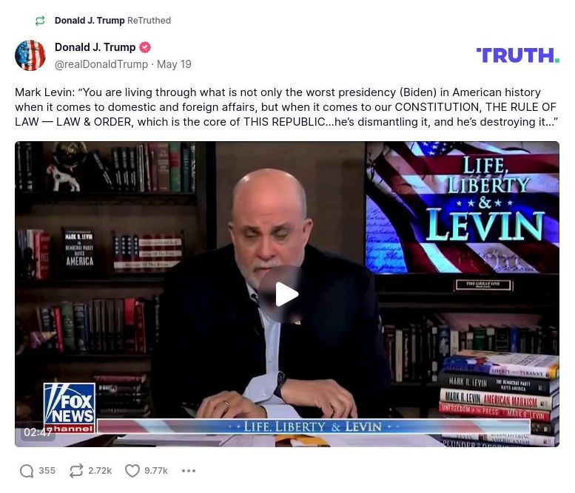The width and height of the screenshot is (575, 493).
Task: Click the May 19 post date
Action: tap(174, 64)
